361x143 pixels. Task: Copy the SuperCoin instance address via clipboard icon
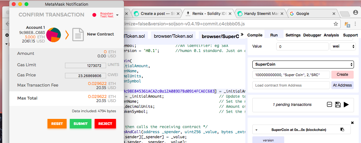click(342, 129)
